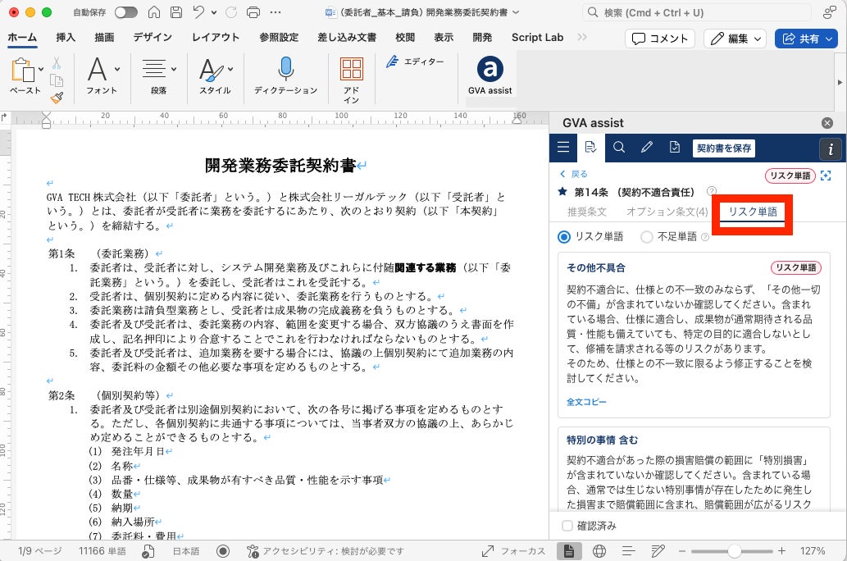
Task: Click the zoom out minus button
Action: (682, 551)
